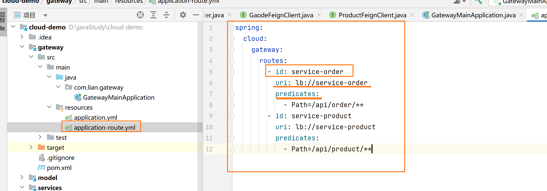This screenshot has width=547, height=191.
Task: Open the 项目 view dropdown arrow
Action: coord(45,16)
